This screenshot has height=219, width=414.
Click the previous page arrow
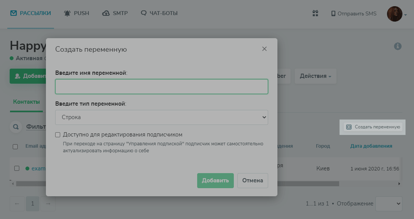click(x=17, y=204)
